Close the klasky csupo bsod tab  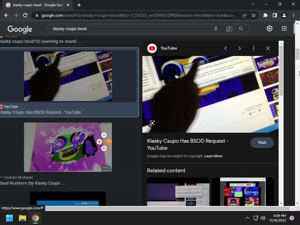point(68,5)
